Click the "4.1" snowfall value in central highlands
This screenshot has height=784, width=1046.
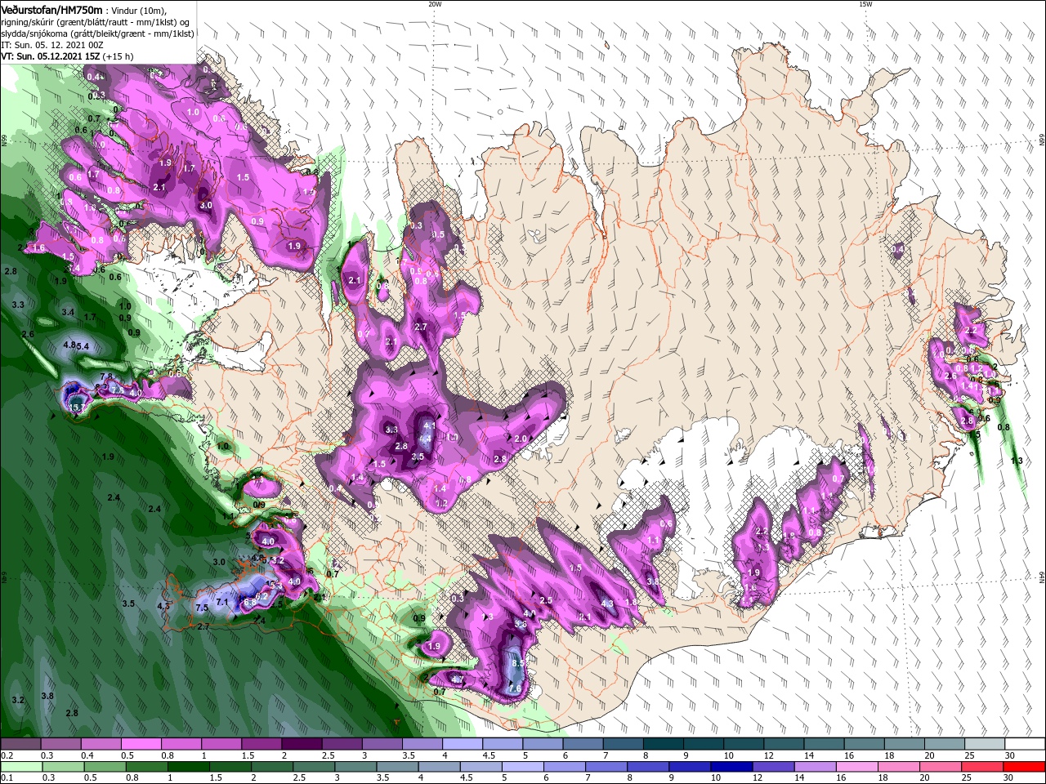pos(428,425)
